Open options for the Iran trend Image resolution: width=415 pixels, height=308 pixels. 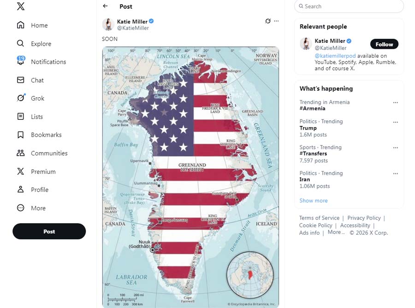coord(395,173)
